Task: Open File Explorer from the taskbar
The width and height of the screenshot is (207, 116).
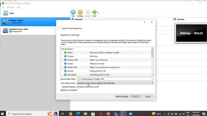Action: click(85, 114)
